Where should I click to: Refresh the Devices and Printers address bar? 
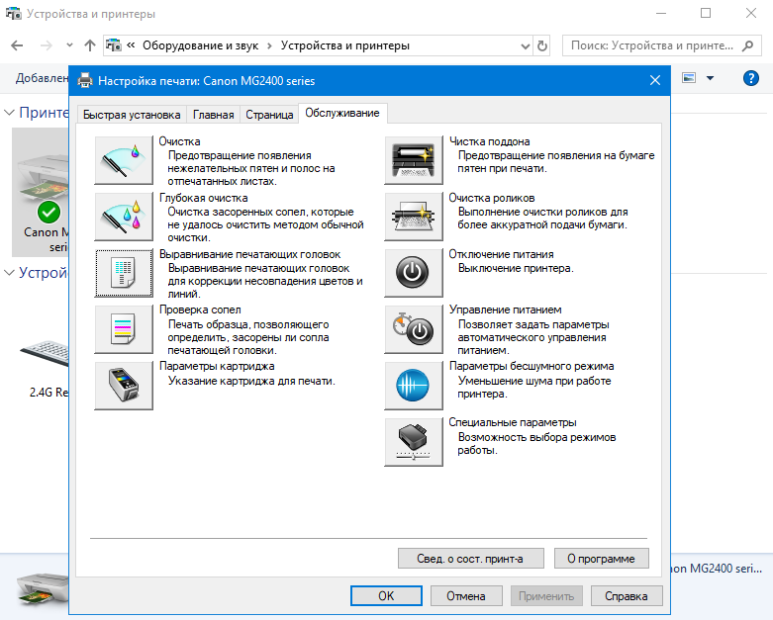[541, 45]
